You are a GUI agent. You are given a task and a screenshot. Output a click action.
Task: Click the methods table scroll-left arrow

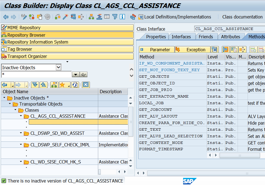coord(210,155)
